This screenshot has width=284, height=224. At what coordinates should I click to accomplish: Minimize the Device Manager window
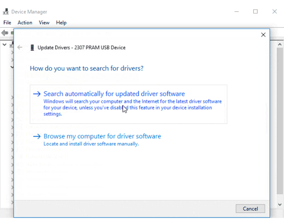coord(237,12)
